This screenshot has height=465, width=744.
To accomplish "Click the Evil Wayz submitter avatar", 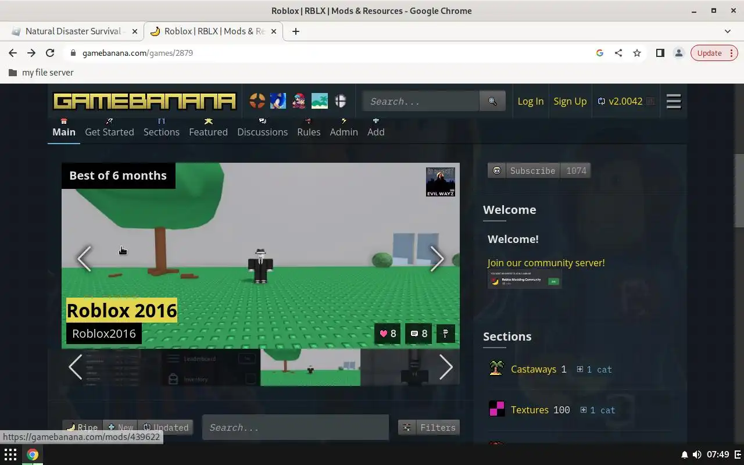I will click(x=441, y=182).
